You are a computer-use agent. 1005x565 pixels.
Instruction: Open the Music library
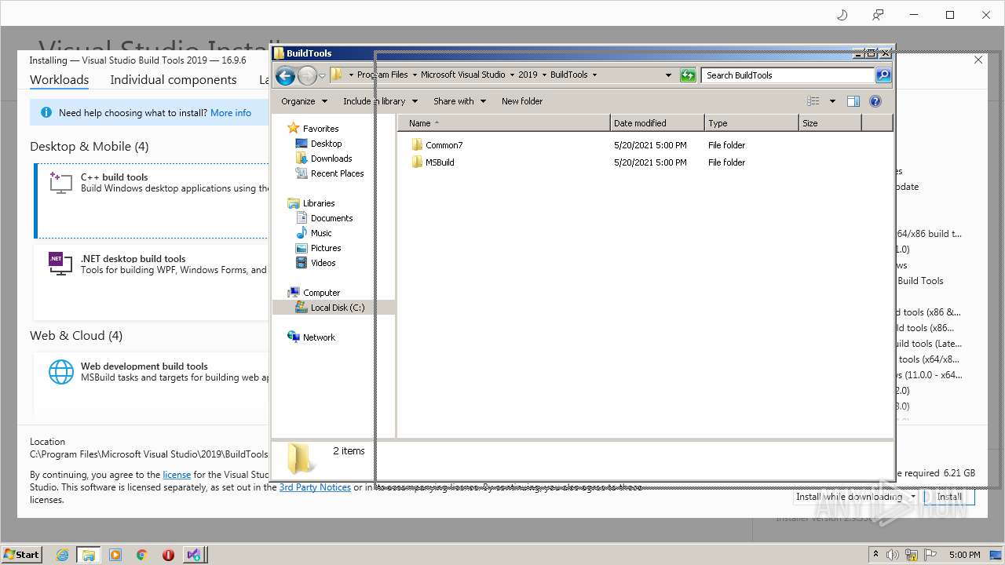point(313,233)
